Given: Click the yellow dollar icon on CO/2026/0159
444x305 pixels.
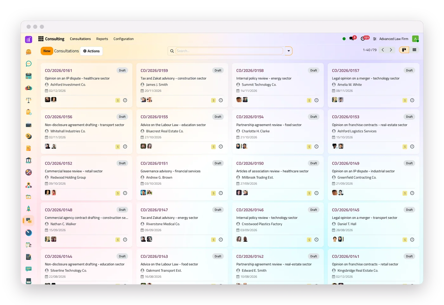Looking at the screenshot, I should point(213,100).
